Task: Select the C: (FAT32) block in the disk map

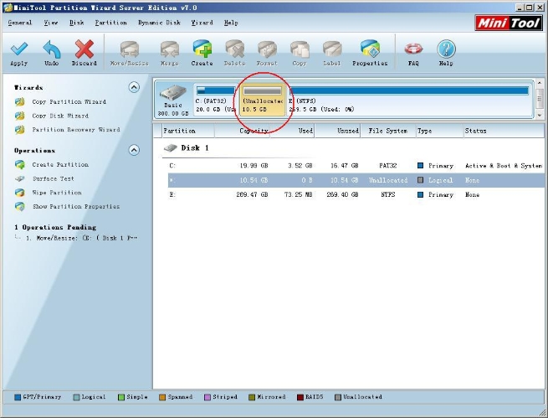Action: coord(216,100)
